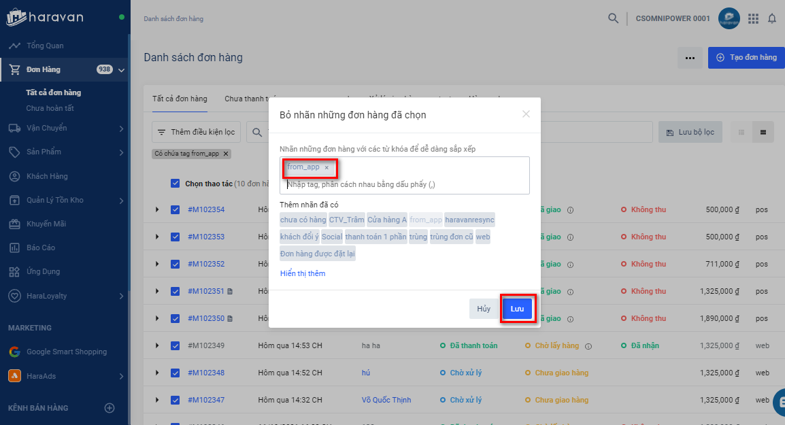Open the notifications bell
Viewport: 785px width, 425px height.
772,18
